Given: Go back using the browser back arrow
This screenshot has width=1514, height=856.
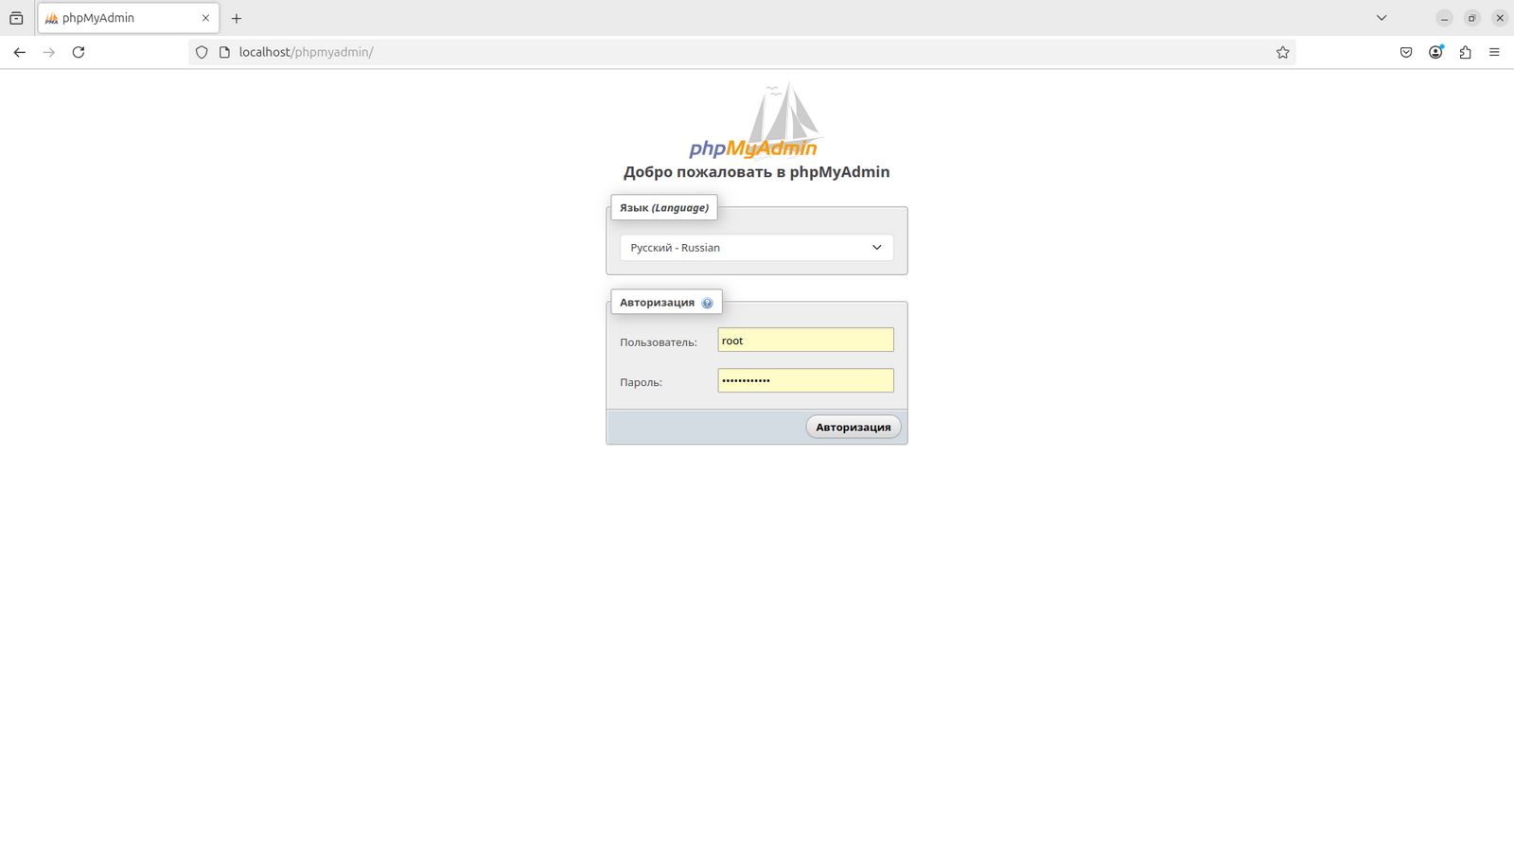Looking at the screenshot, I should coord(20,52).
